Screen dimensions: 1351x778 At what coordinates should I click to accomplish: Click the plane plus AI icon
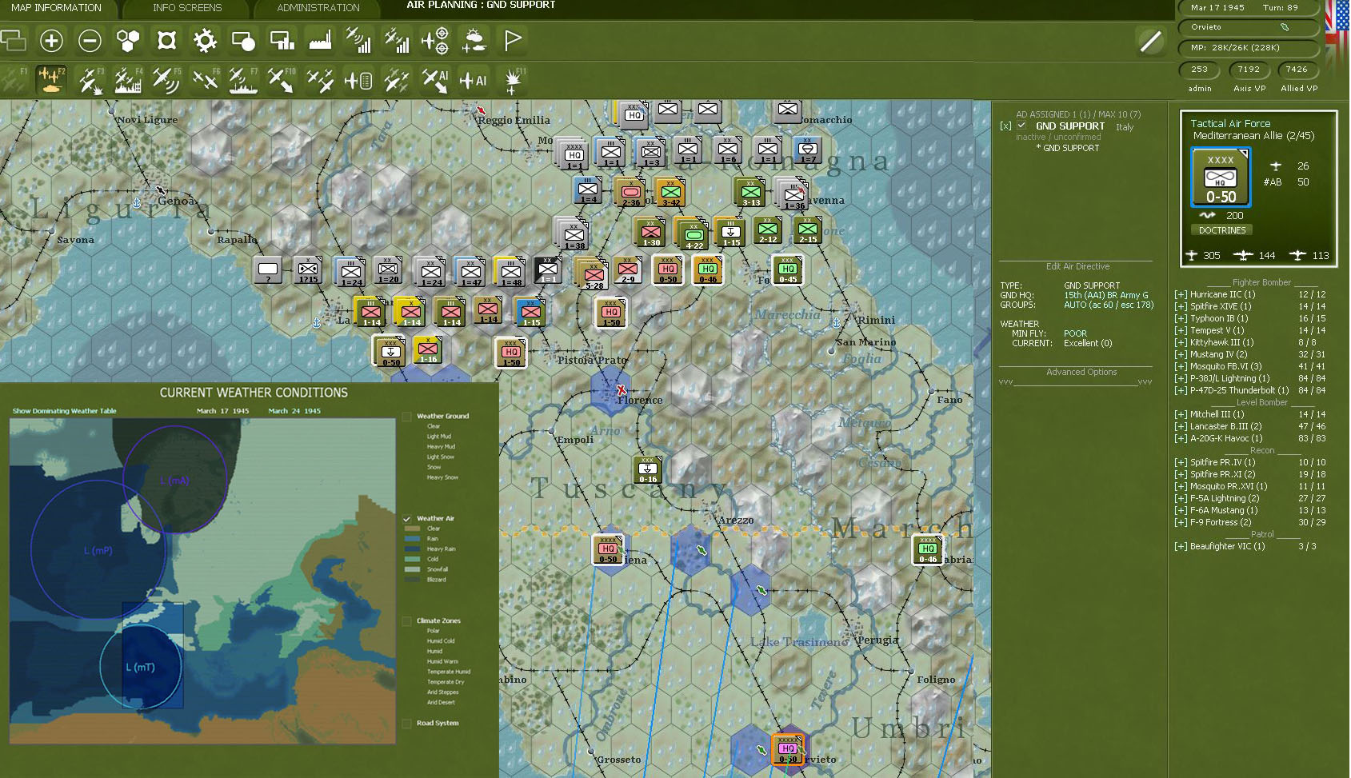point(474,80)
